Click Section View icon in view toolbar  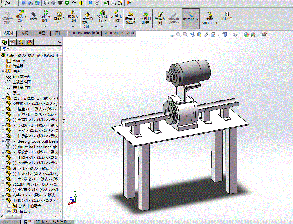(x=199, y=35)
